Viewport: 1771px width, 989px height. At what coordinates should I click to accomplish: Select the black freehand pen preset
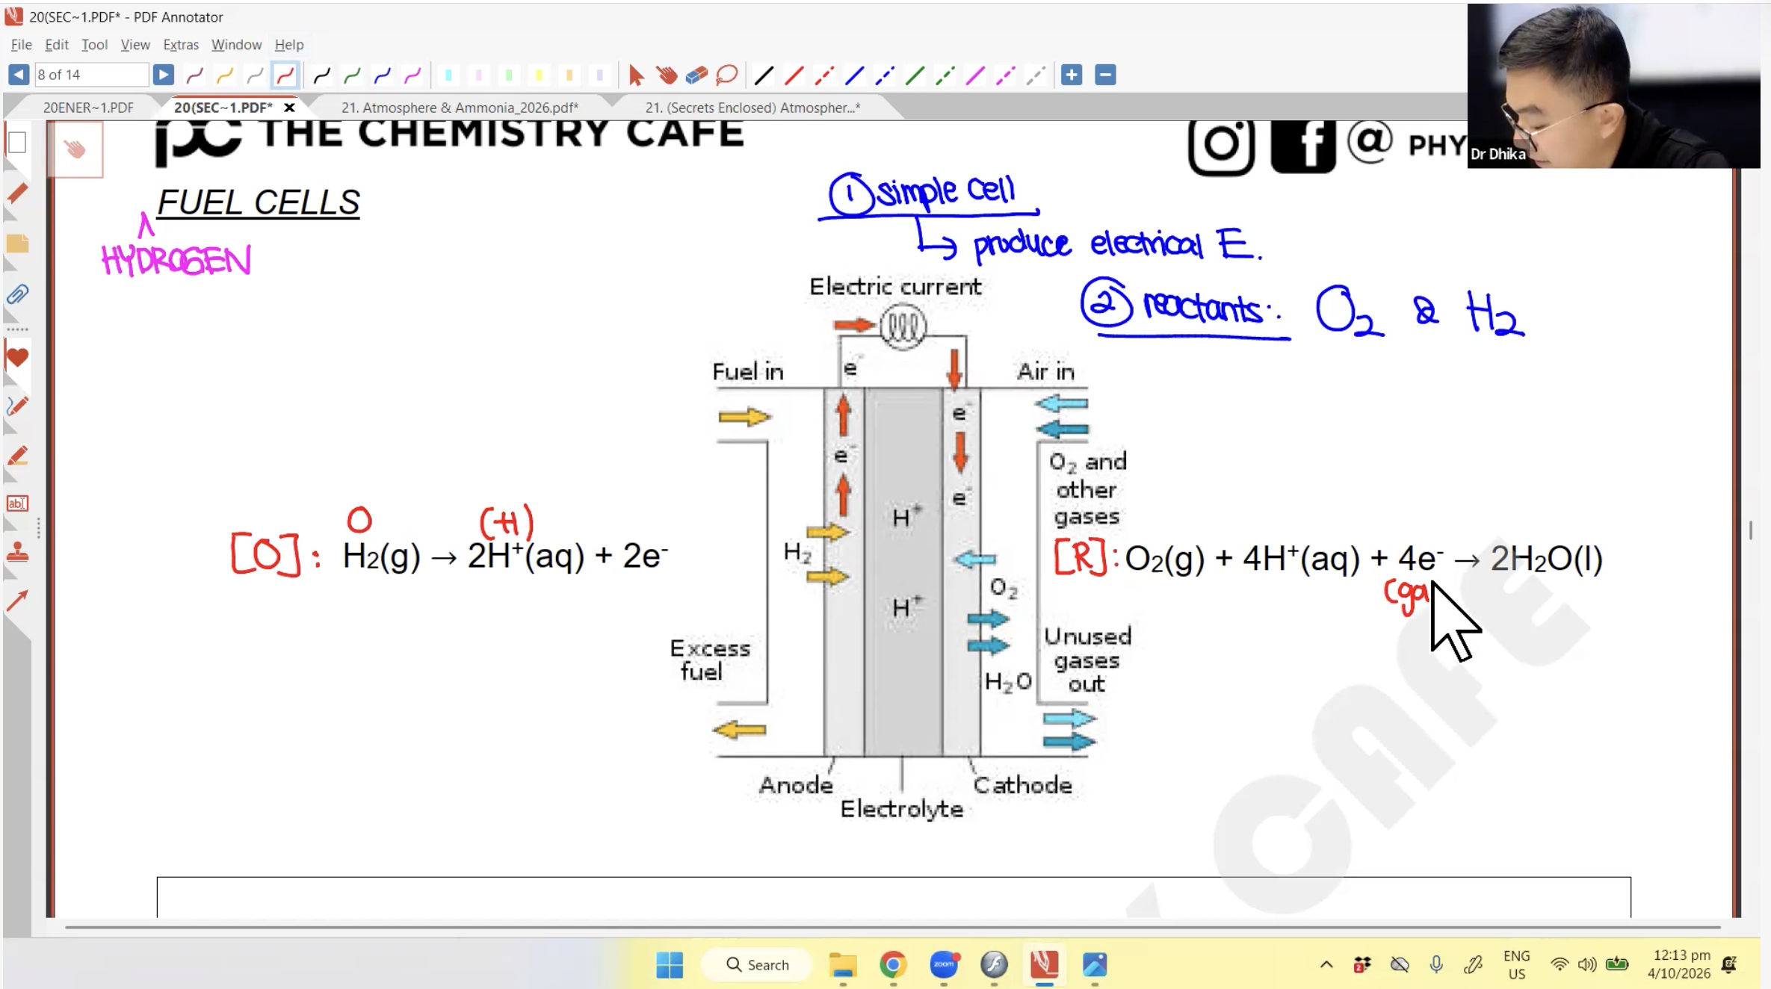322,75
